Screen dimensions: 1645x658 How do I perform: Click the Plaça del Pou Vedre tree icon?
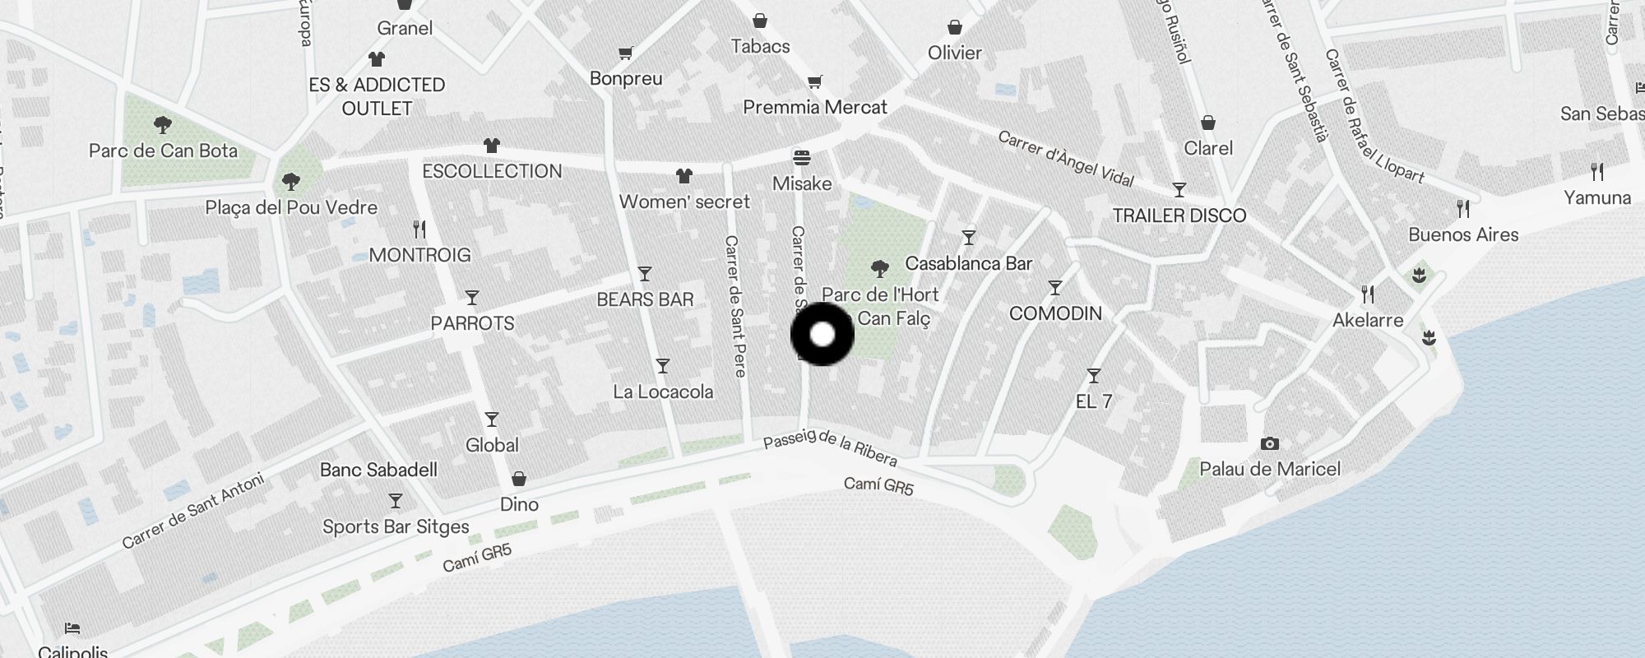[290, 182]
